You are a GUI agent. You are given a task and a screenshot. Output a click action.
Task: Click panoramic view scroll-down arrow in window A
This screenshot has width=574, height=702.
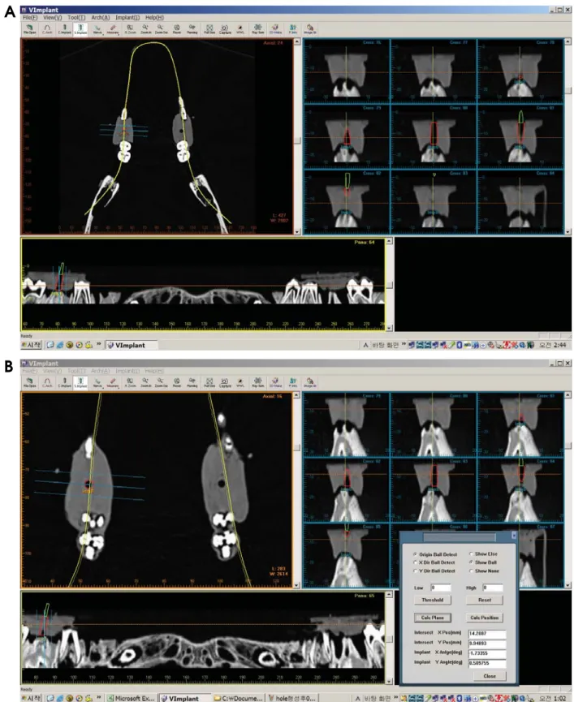pyautogui.click(x=389, y=328)
